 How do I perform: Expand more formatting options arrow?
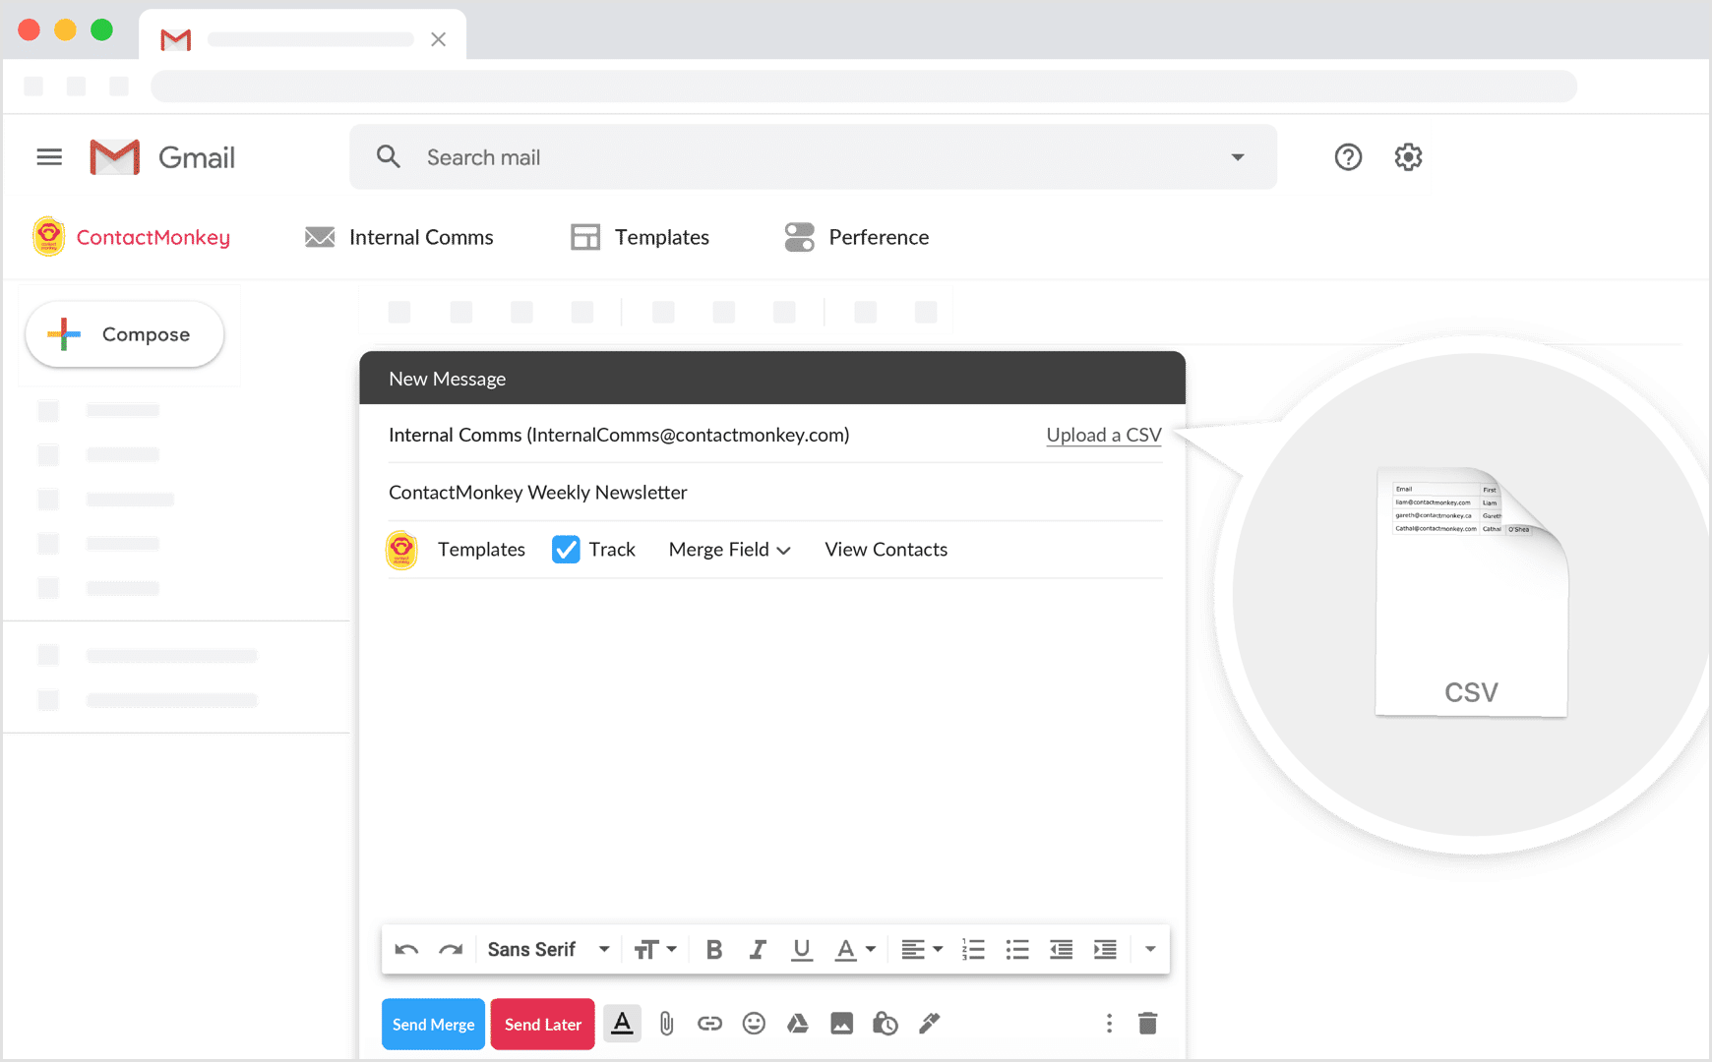click(x=1150, y=949)
